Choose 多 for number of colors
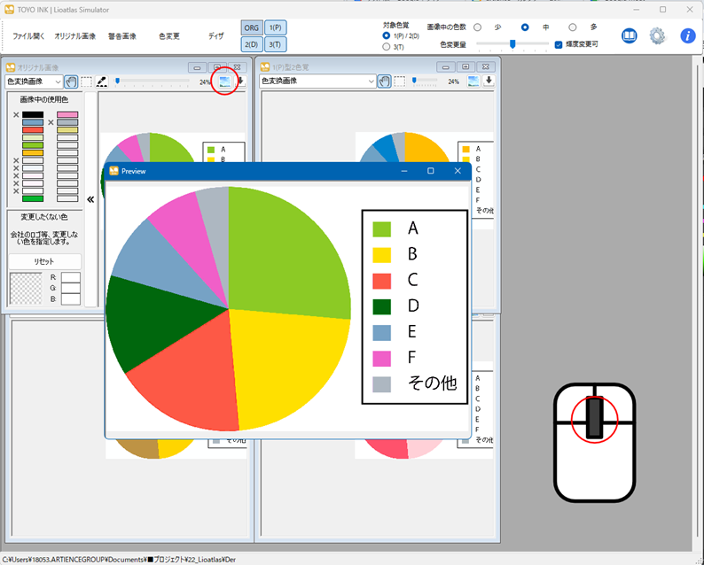 (573, 27)
